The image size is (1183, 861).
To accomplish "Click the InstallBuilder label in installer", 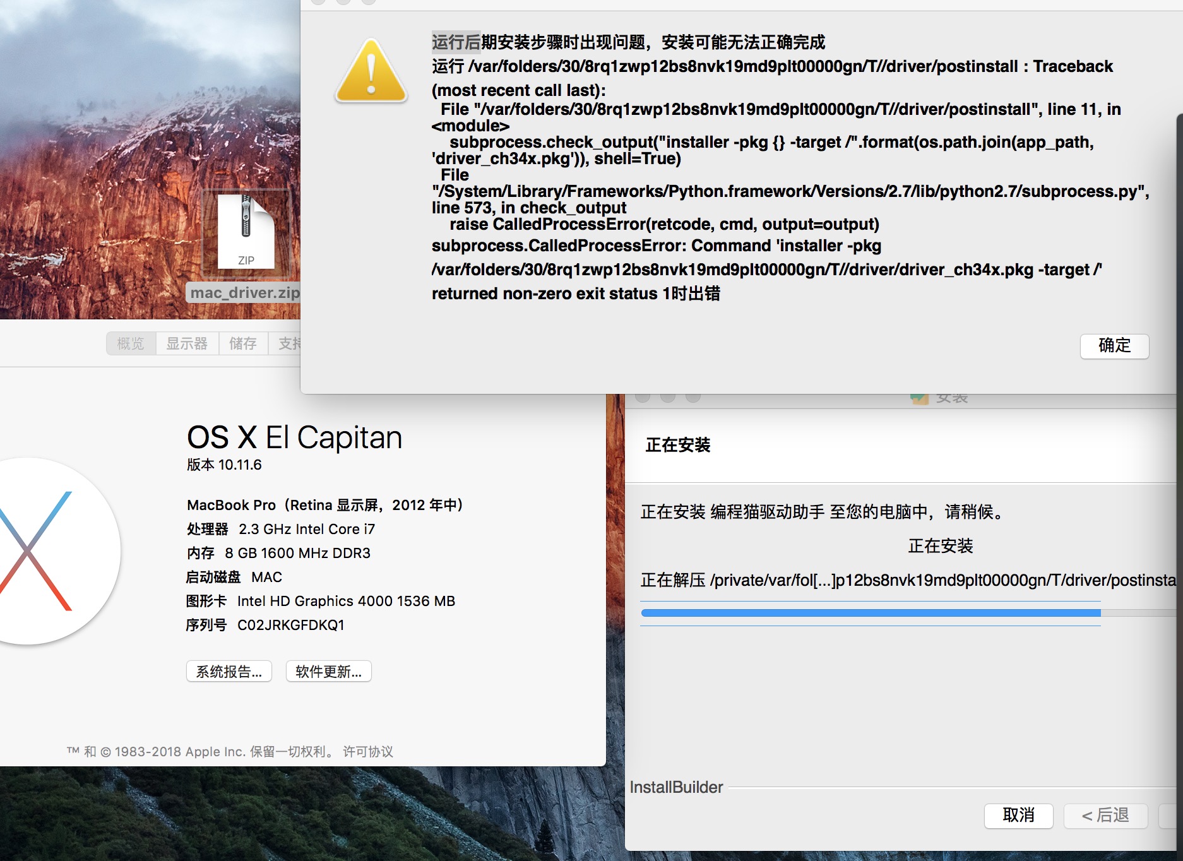I will 676,787.
